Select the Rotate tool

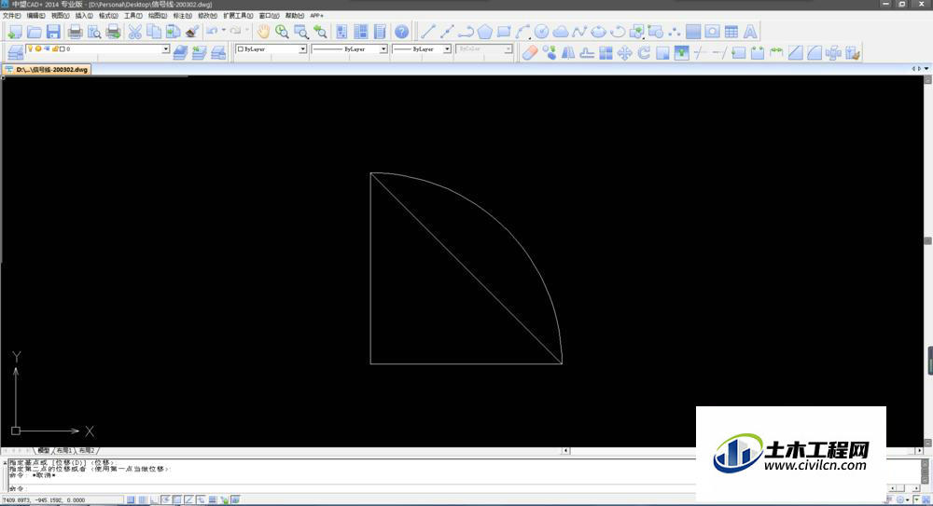coord(644,53)
